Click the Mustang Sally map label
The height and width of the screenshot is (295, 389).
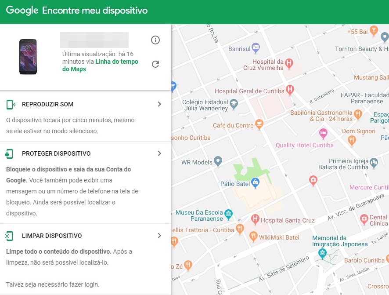click(371, 78)
